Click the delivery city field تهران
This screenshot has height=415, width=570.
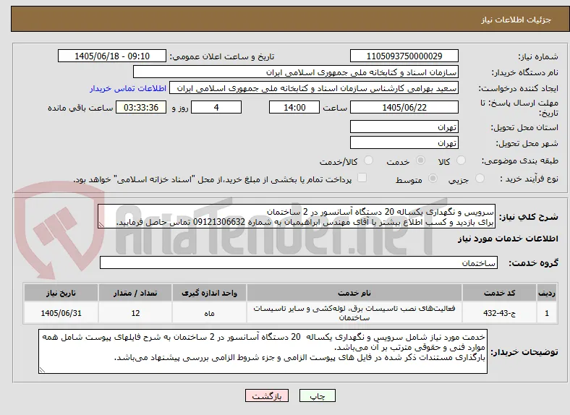pos(404,143)
